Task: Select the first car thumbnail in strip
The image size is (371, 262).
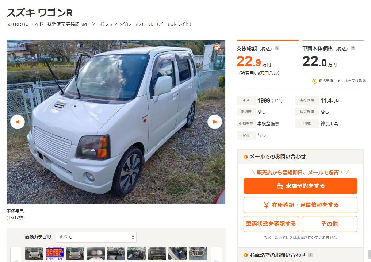Action: click(34, 253)
